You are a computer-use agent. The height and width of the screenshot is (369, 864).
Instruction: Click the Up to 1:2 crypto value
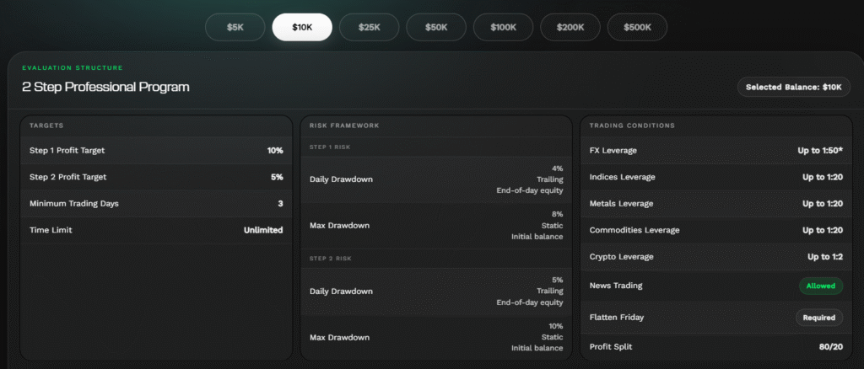point(825,257)
